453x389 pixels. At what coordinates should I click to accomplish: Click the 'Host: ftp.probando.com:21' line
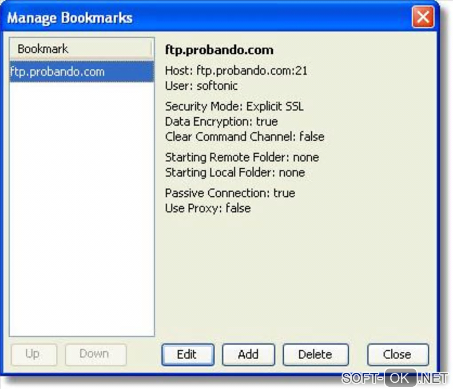(x=236, y=71)
